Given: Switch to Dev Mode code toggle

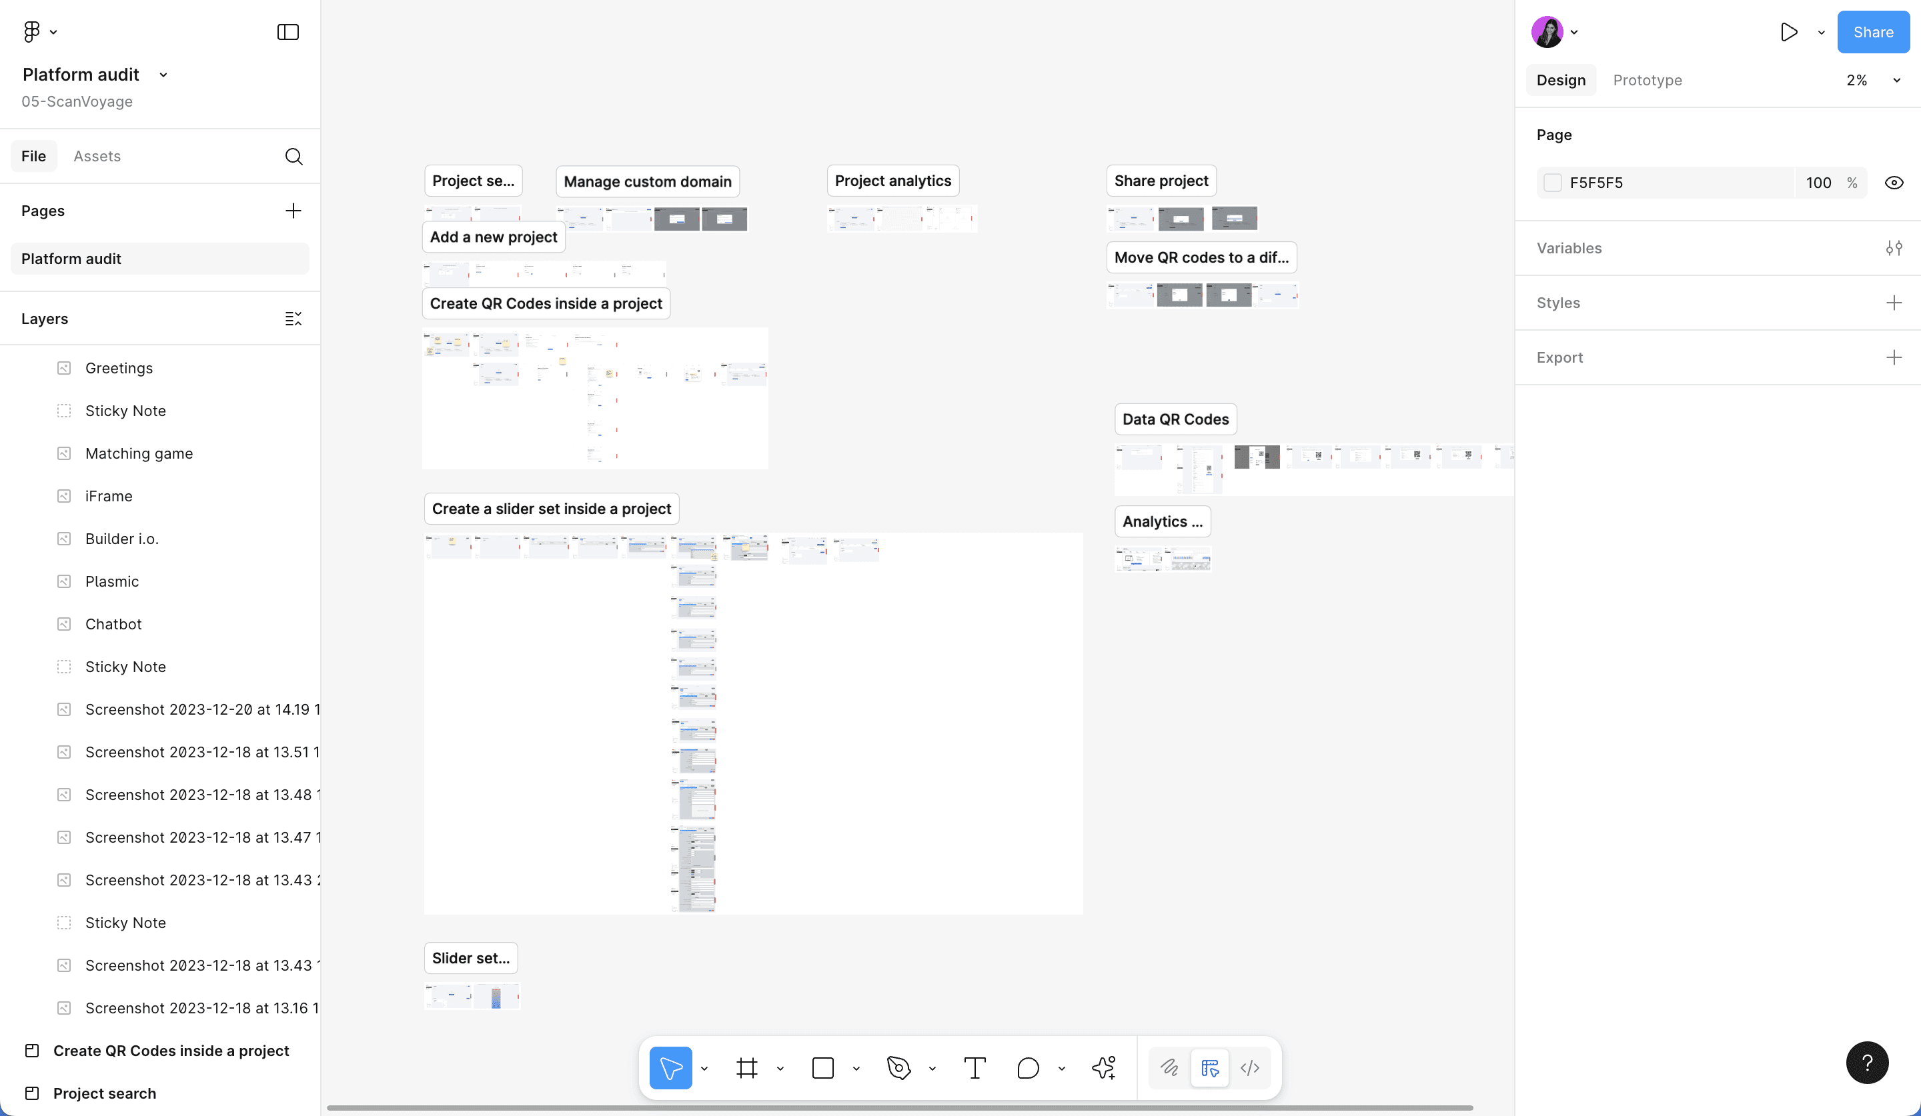Looking at the screenshot, I should 1249,1067.
